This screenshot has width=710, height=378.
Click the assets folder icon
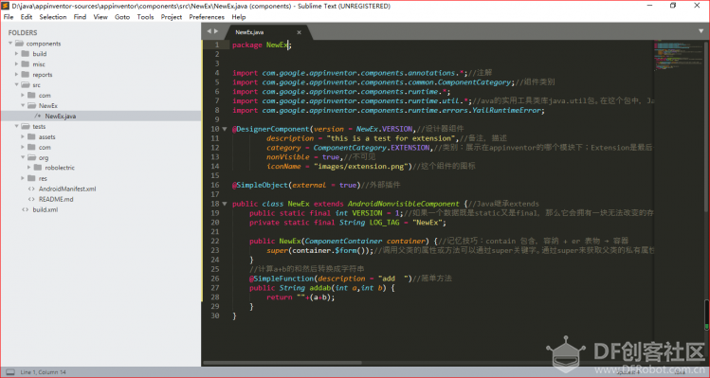click(x=31, y=136)
